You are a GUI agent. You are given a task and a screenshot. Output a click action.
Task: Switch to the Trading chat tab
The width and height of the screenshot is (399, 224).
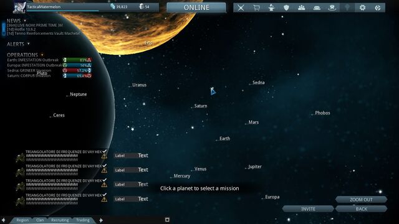pos(83,220)
